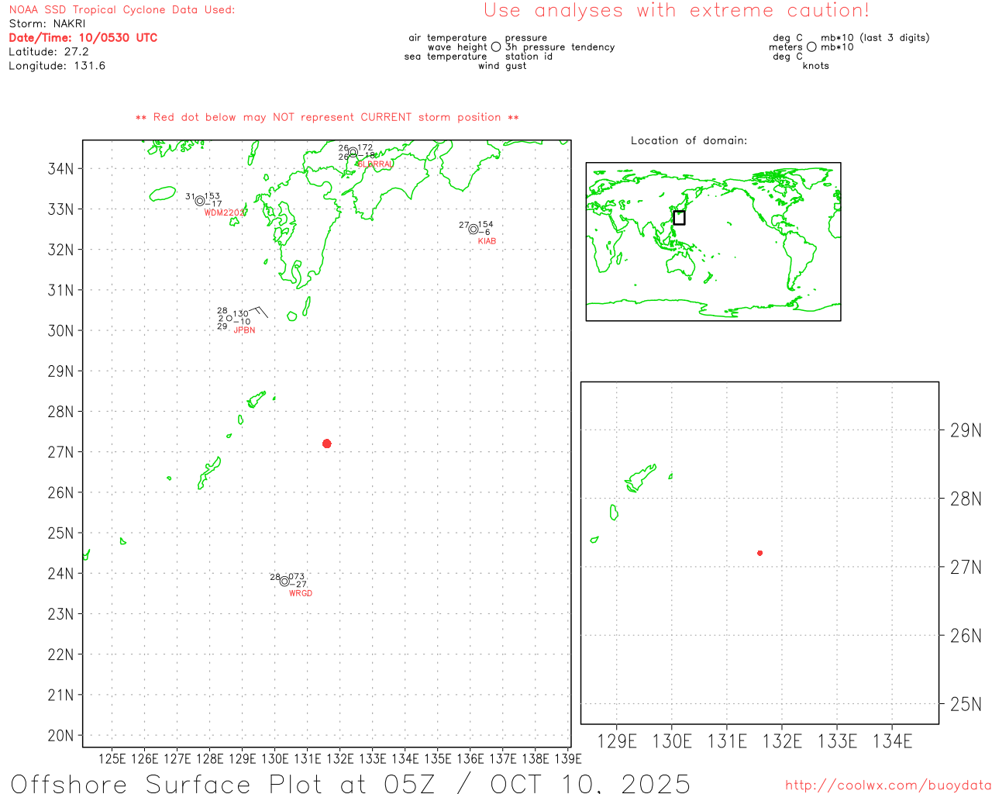Click the second legend circle beside mb*10

tap(811, 47)
